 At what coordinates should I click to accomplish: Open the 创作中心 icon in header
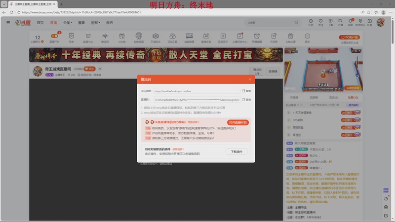[360, 22]
